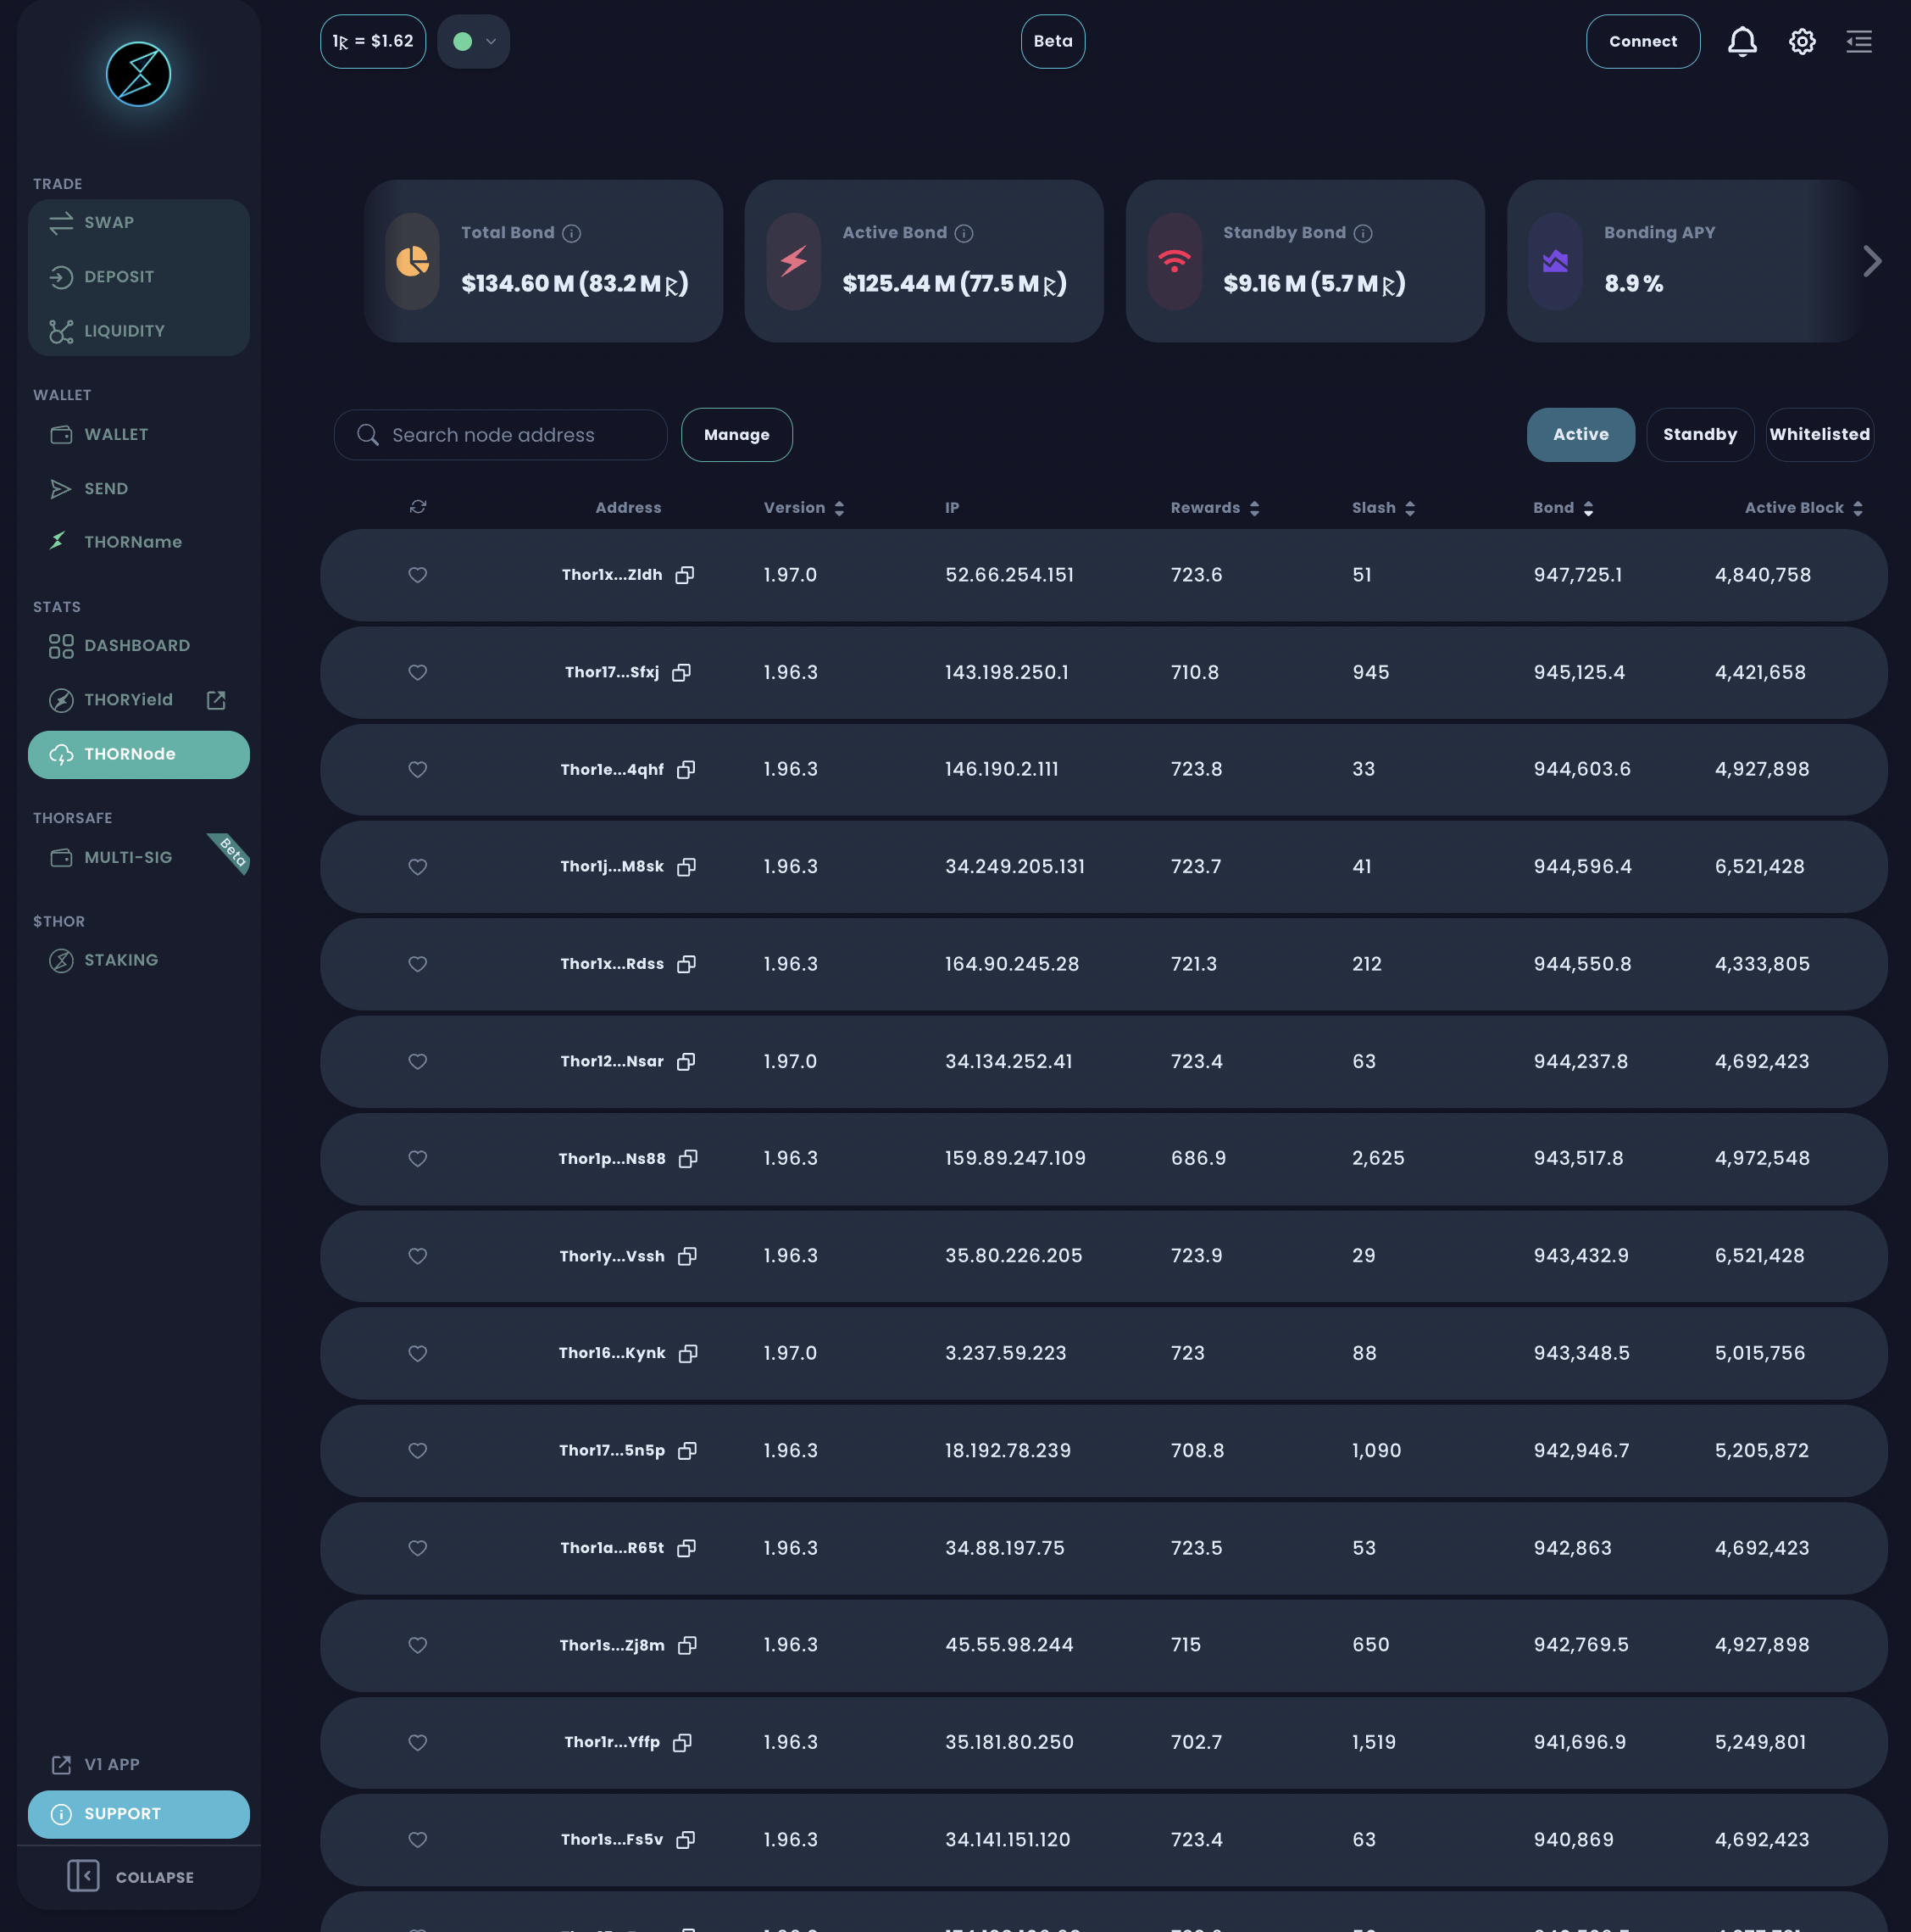Open network status dropdown with green dot
The width and height of the screenshot is (1911, 1932).
474,41
